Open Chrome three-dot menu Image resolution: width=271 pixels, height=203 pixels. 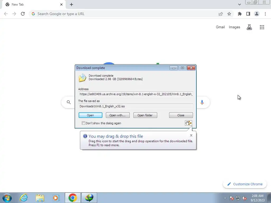coord(265,14)
